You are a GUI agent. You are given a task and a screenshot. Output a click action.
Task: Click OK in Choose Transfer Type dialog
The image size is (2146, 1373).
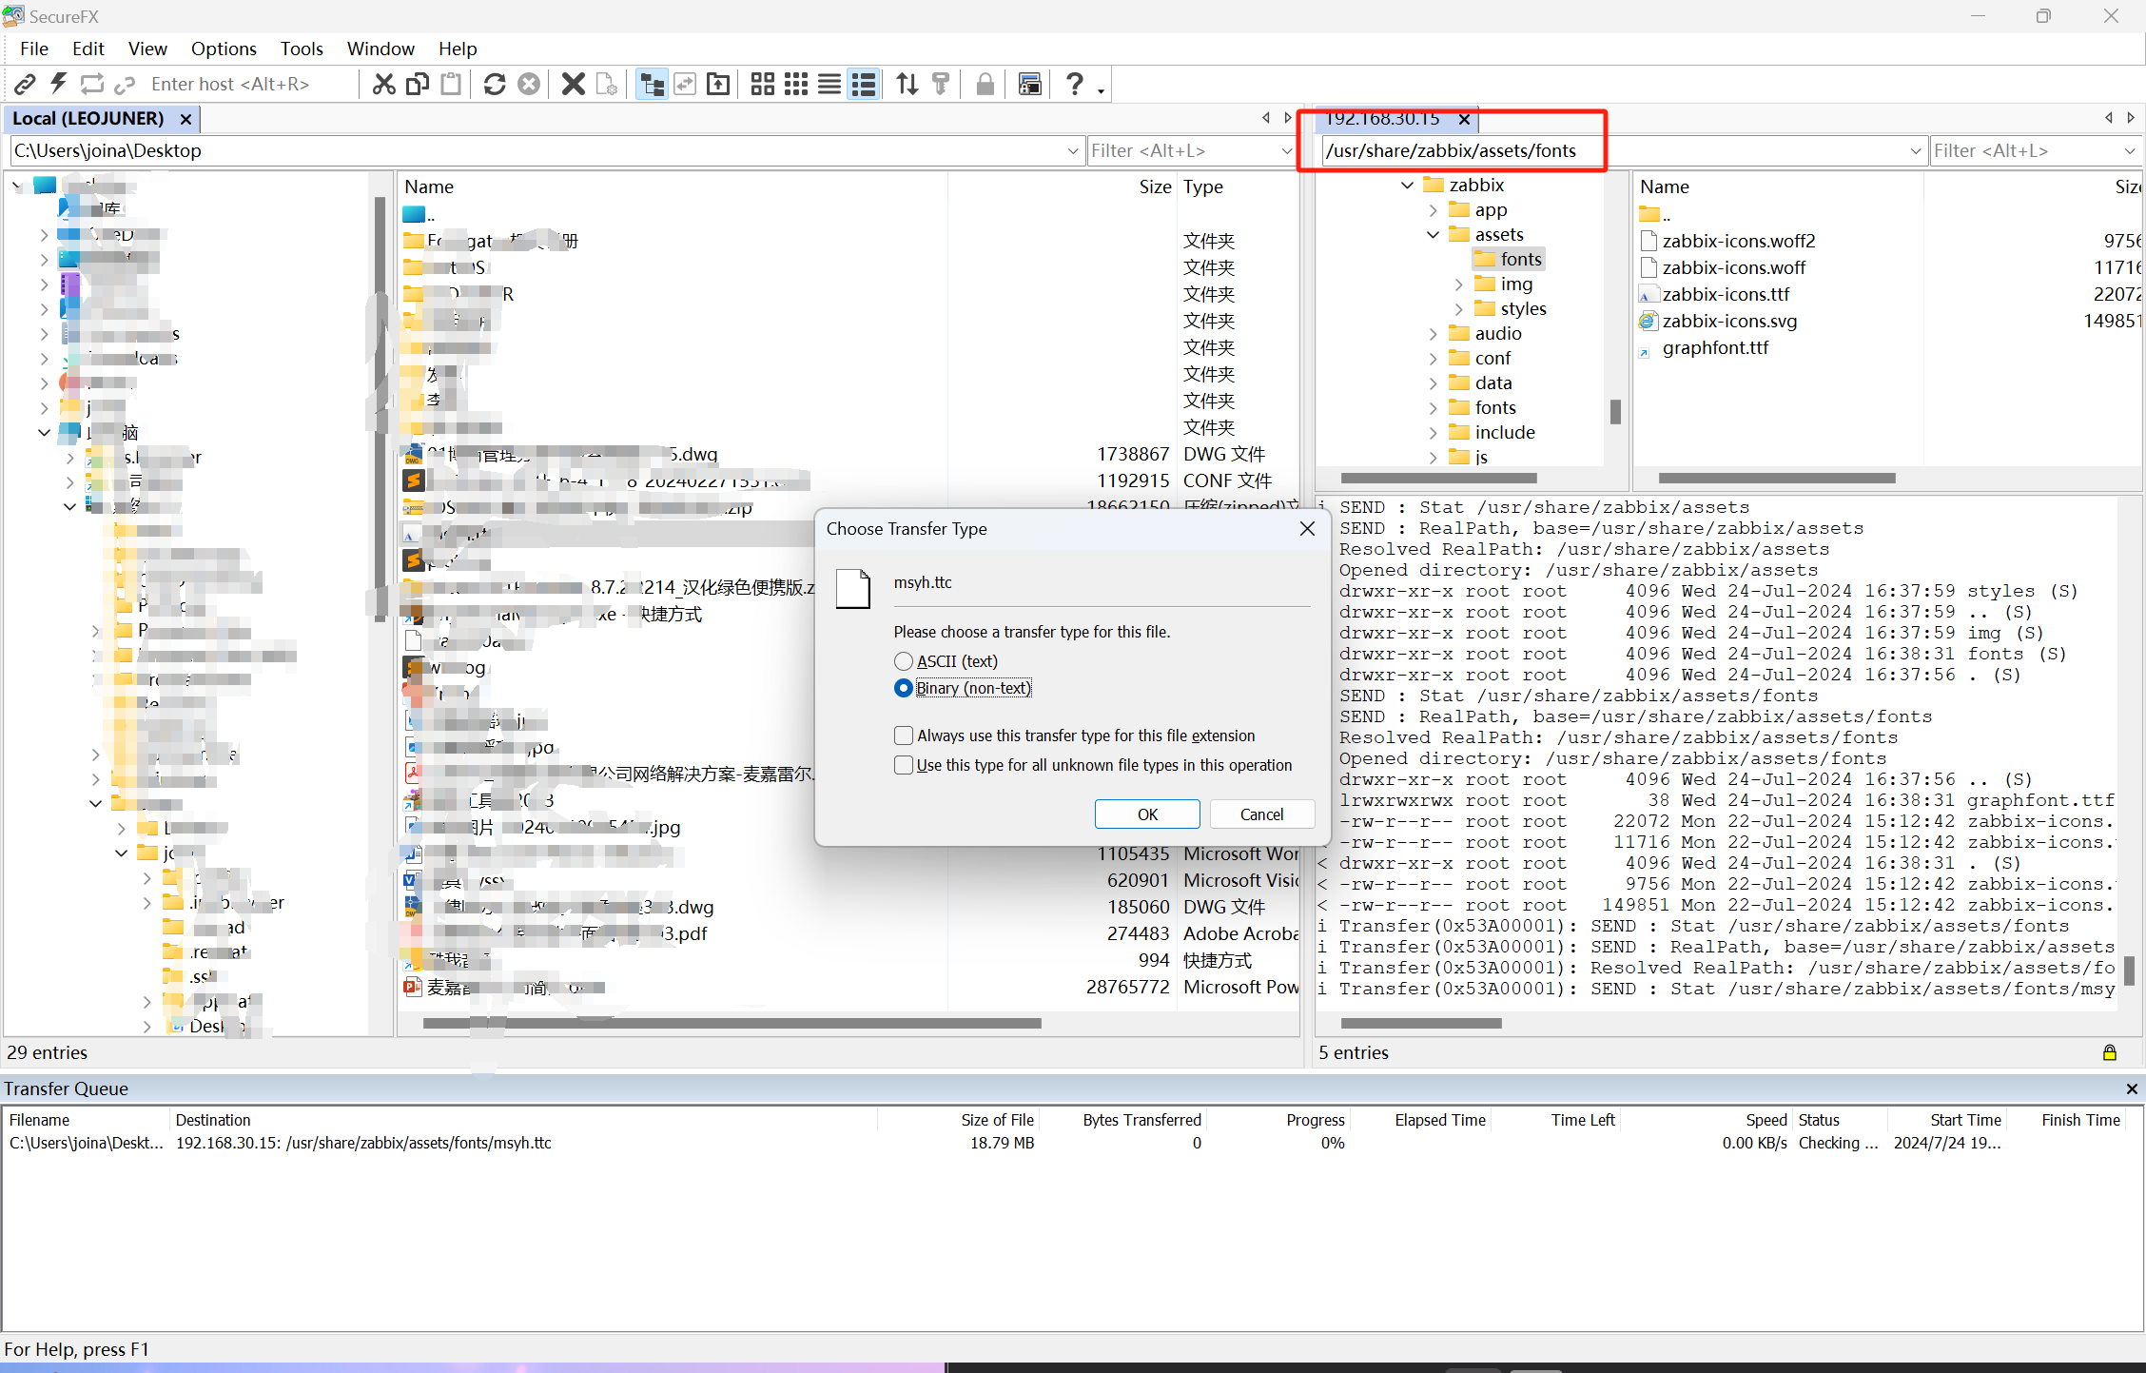[x=1147, y=814]
